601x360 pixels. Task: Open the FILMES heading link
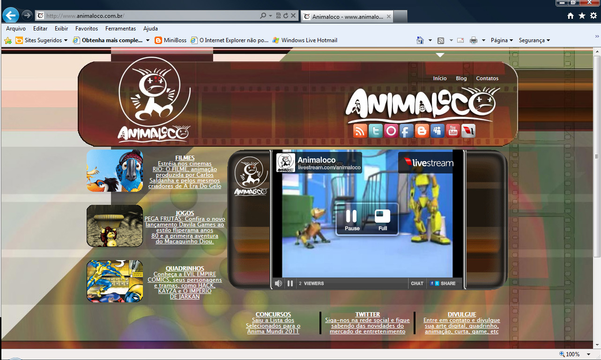185,158
